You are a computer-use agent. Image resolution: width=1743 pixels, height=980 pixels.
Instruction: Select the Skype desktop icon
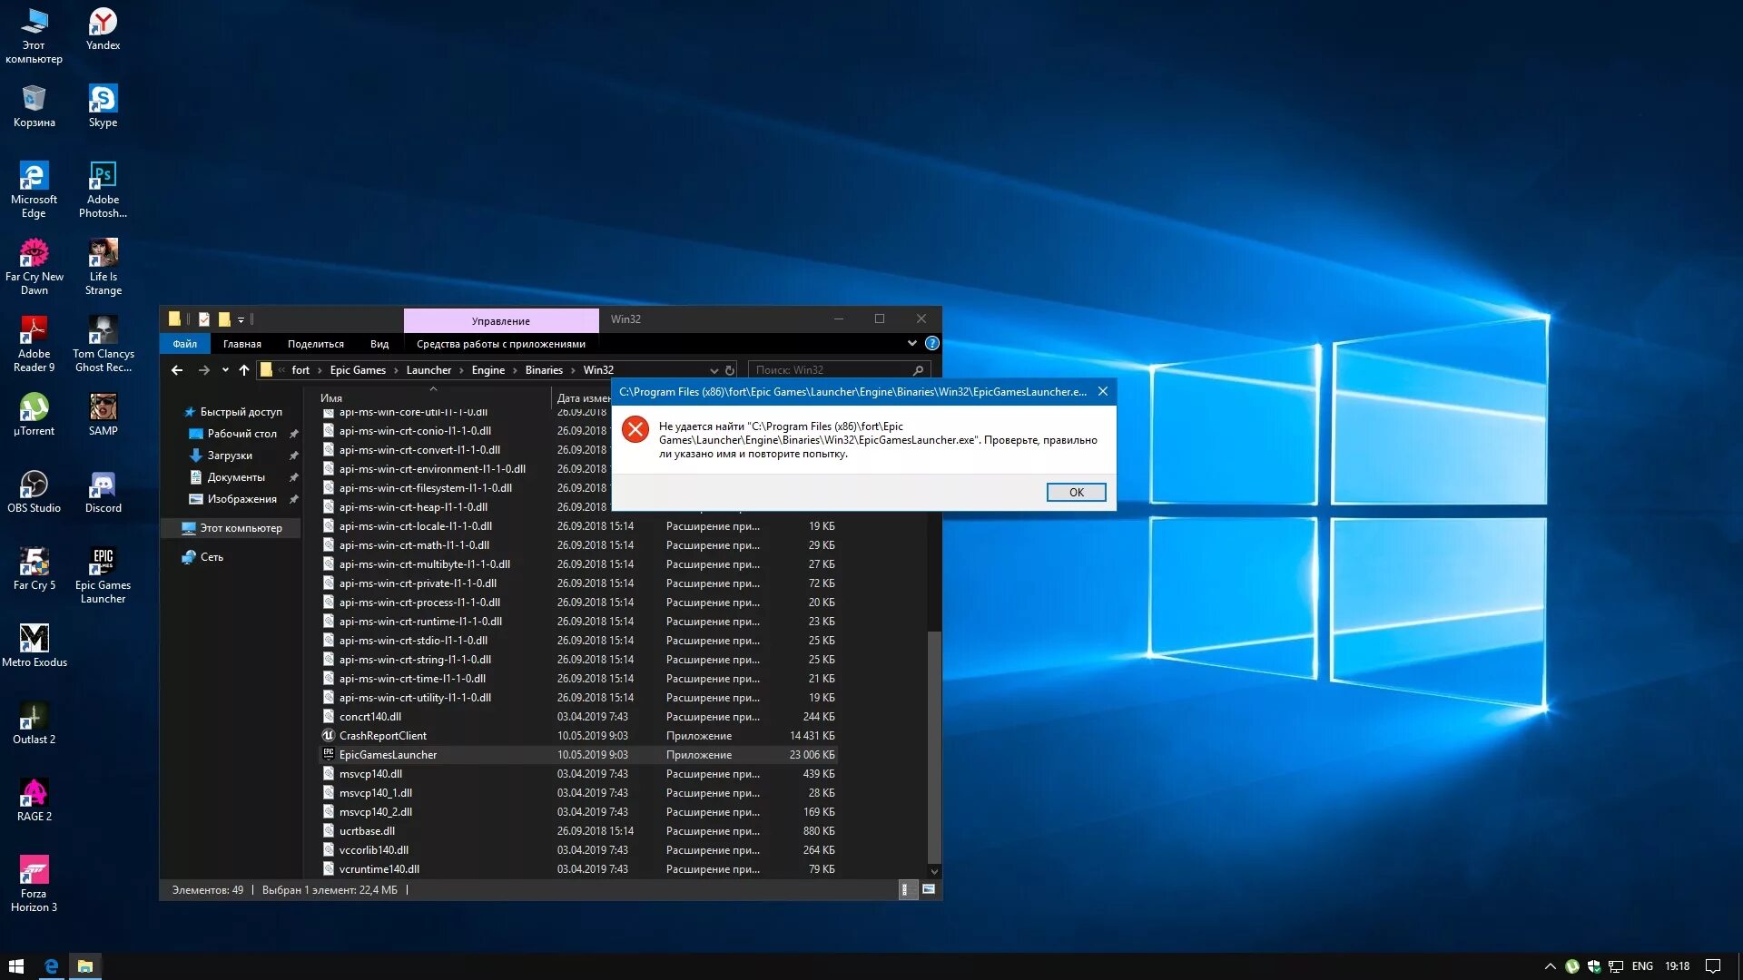[103, 106]
